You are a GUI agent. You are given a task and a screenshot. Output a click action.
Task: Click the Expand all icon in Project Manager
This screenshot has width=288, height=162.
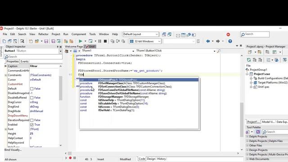point(255,60)
